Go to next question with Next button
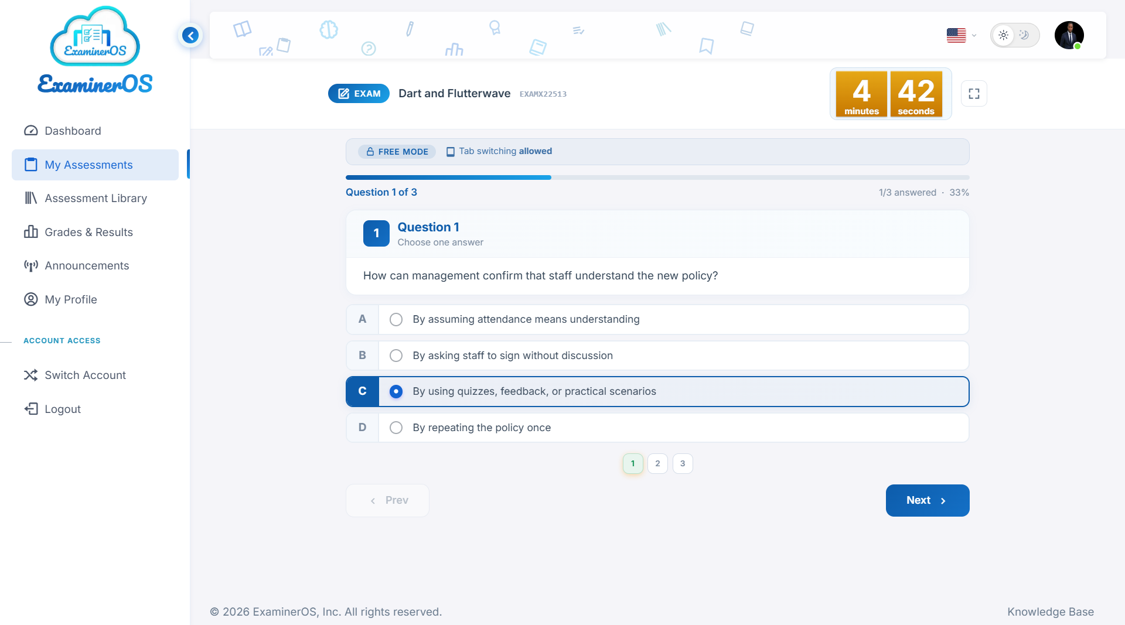 point(927,500)
